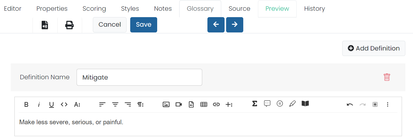Click the print icon
The image size is (413, 138).
coord(70,25)
